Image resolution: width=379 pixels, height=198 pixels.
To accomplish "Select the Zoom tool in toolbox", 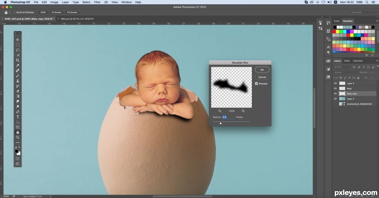I will coord(17,137).
